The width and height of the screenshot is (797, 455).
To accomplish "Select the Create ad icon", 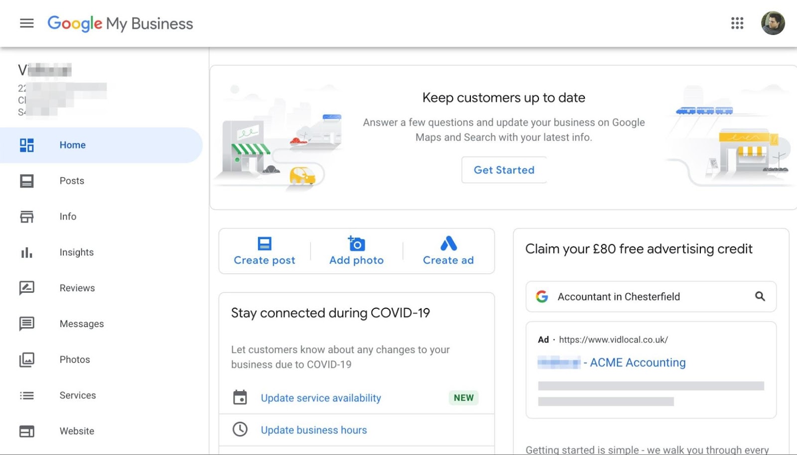I will (x=447, y=244).
